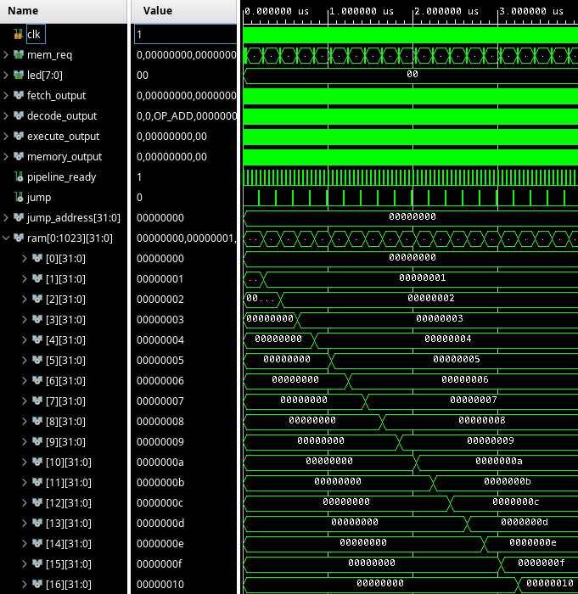
Task: Click the icon of ram element [7][31:0]
Action: (x=36, y=401)
